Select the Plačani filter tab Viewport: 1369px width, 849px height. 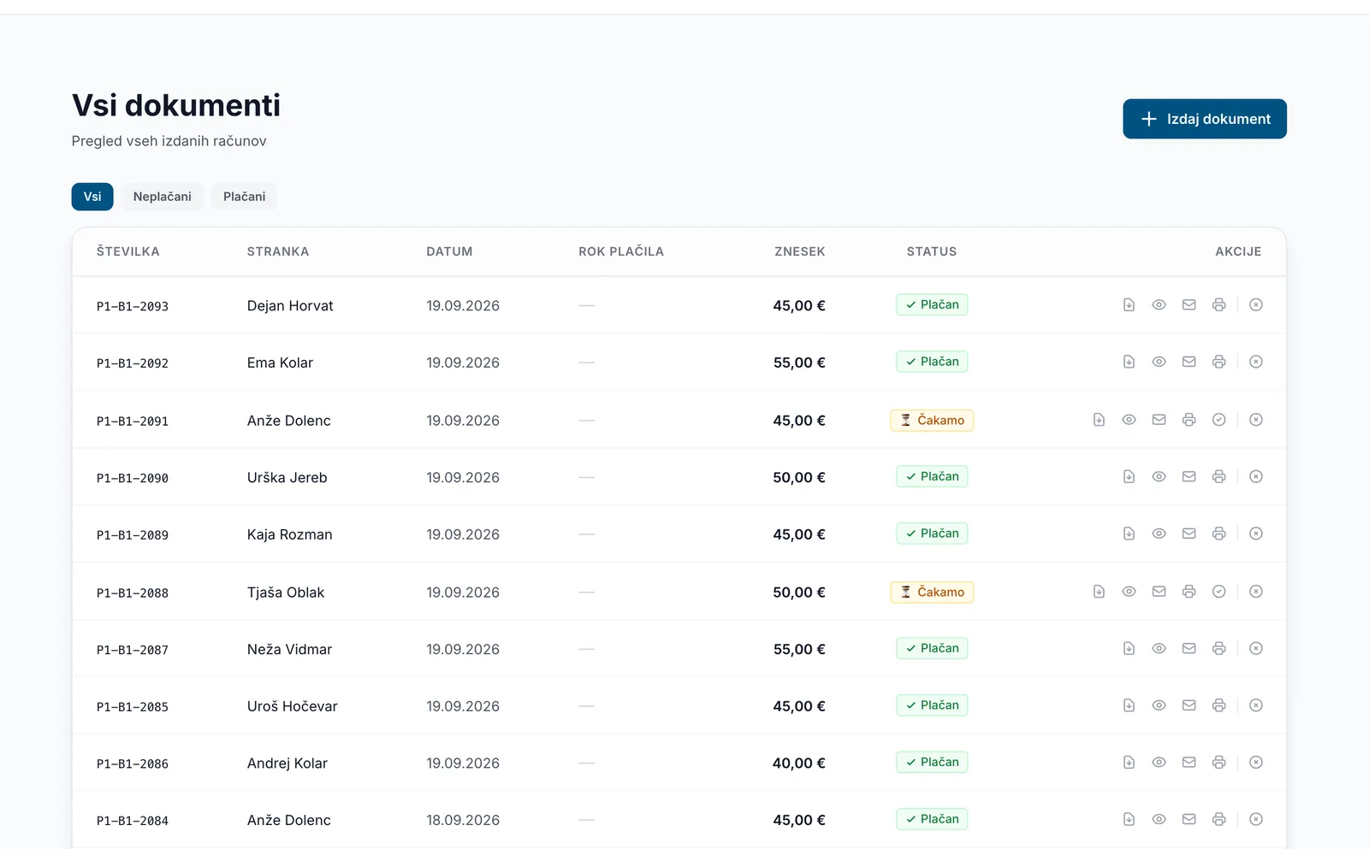pyautogui.click(x=244, y=197)
